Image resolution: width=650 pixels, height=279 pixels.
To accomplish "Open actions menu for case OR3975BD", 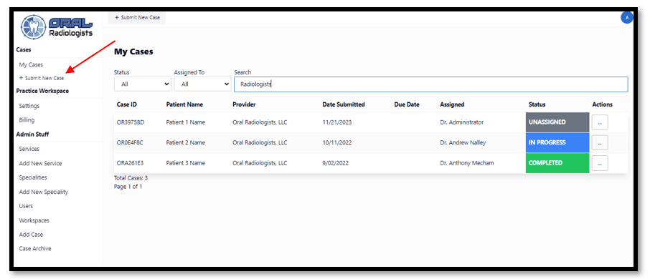I will [600, 122].
